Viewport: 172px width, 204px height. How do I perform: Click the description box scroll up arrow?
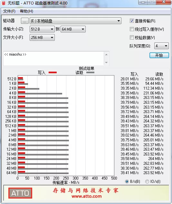coord(106,55)
